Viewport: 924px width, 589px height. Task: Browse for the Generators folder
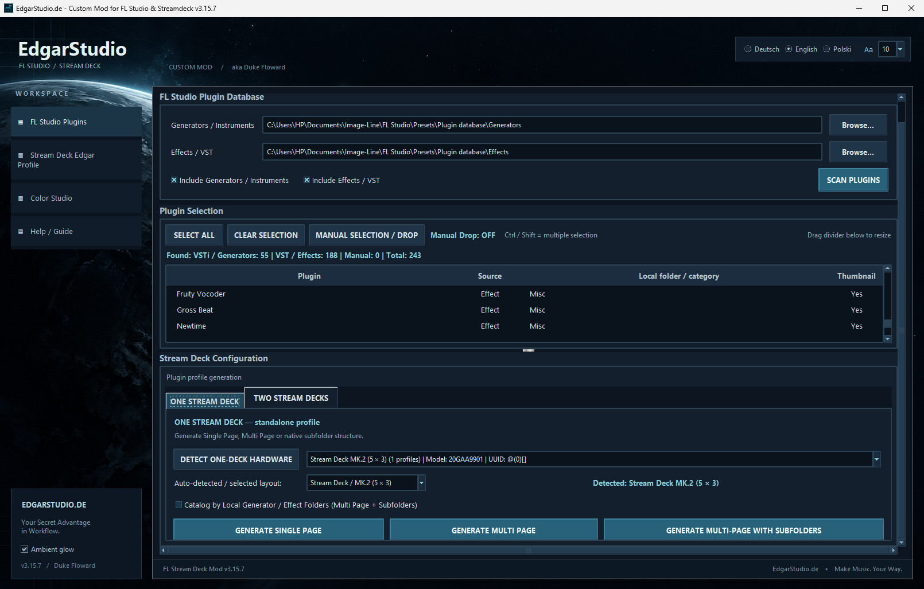[858, 125]
